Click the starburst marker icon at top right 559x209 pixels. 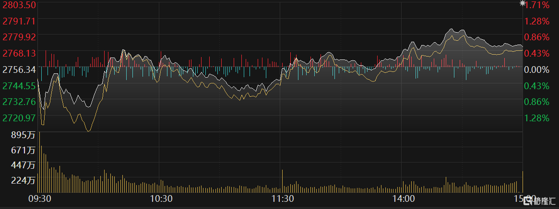pyautogui.click(x=523, y=3)
